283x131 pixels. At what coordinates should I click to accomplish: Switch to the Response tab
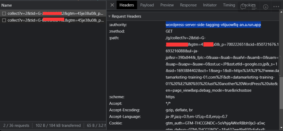[188, 5]
